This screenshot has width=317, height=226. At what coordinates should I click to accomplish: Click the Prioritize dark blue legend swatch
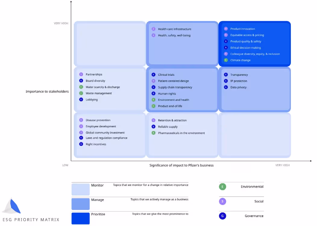(80, 218)
